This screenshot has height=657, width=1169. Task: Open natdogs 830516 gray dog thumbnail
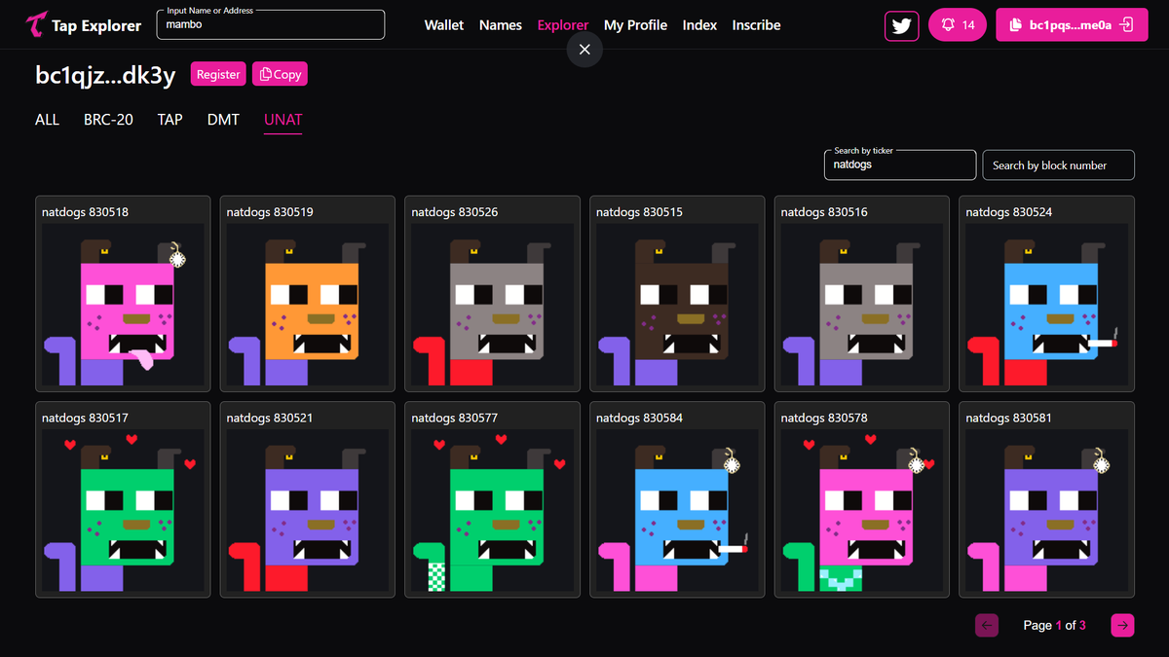click(862, 305)
